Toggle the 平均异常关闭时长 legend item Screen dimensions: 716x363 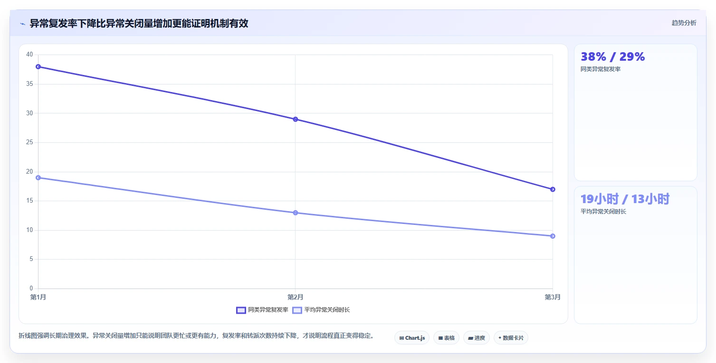click(x=321, y=310)
